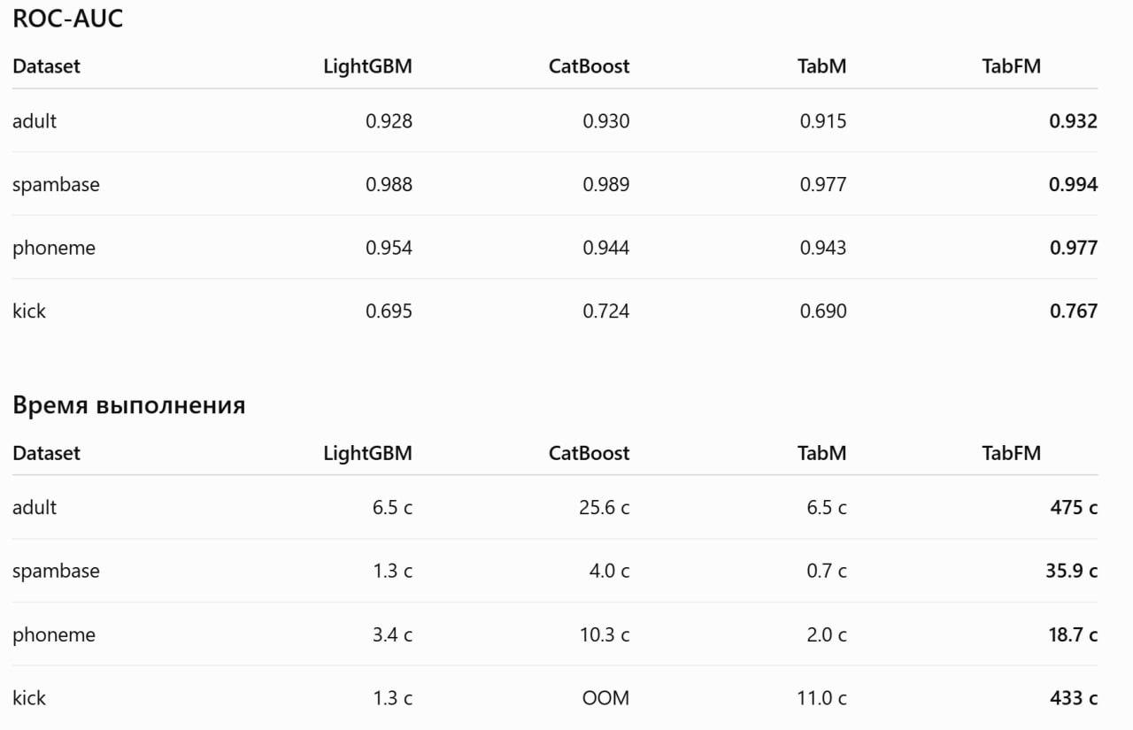
Task: Click the 35.9 c TabFM runtime for spambase
Action: coord(1071,571)
